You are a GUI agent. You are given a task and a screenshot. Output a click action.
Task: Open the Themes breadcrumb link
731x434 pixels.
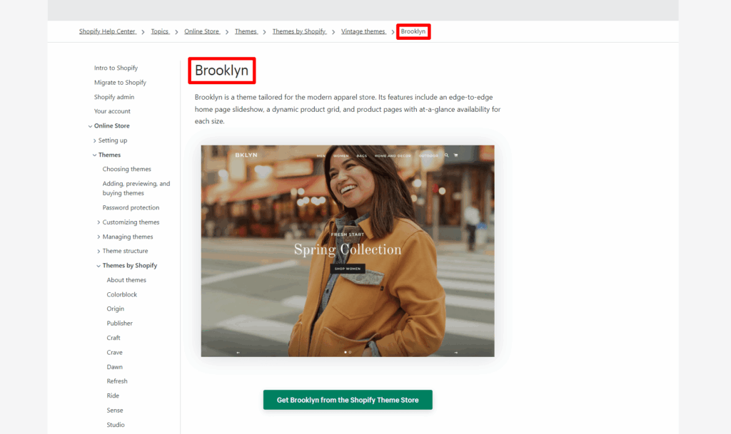pos(246,31)
